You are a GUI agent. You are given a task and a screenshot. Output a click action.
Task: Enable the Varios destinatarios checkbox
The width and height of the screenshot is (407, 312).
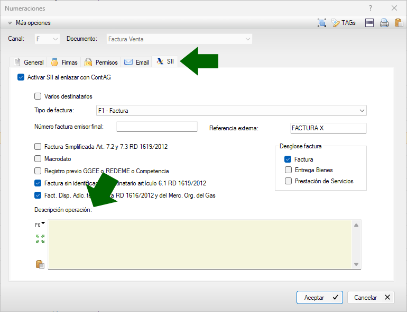[38, 96]
